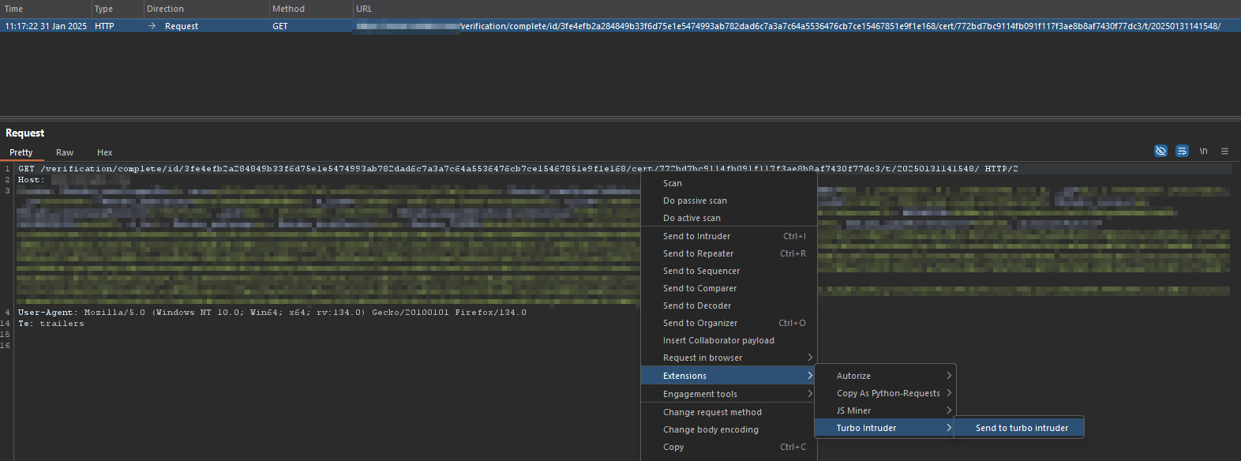This screenshot has height=461, width=1241.
Task: Select Insert Collaborator payload
Action: (718, 340)
